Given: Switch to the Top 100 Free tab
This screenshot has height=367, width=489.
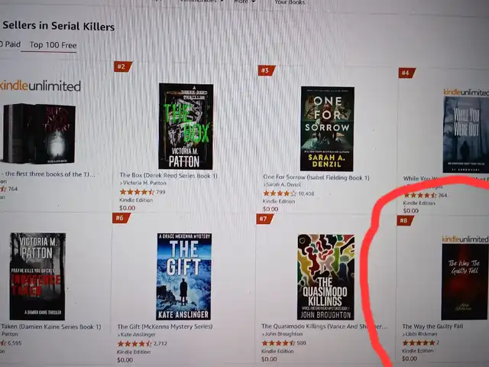Looking at the screenshot, I should point(53,45).
